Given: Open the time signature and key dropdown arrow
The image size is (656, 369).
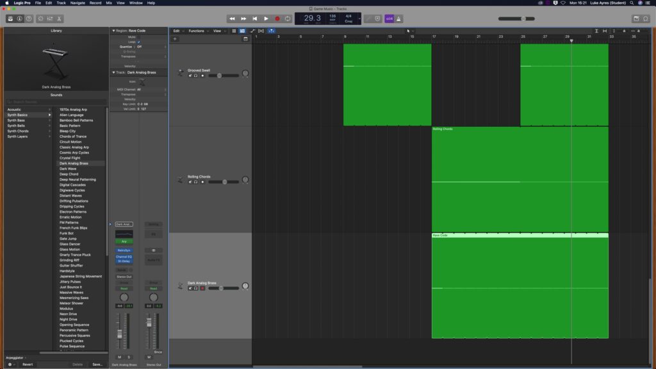Looking at the screenshot, I should pos(359,19).
